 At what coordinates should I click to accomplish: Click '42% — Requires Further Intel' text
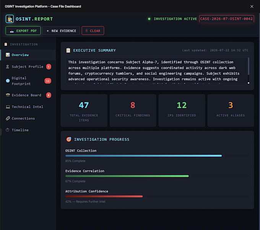(85, 201)
